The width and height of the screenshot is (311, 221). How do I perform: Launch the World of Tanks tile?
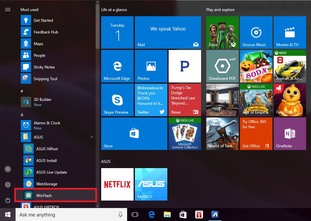222,134
